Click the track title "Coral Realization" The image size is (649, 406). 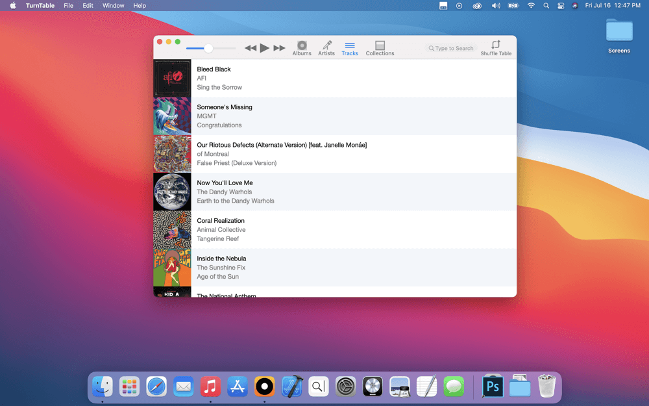tap(221, 221)
